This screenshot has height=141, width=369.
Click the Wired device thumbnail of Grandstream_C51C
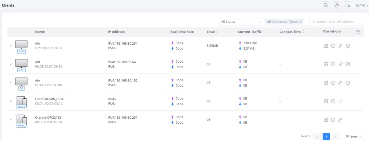coord(21,102)
